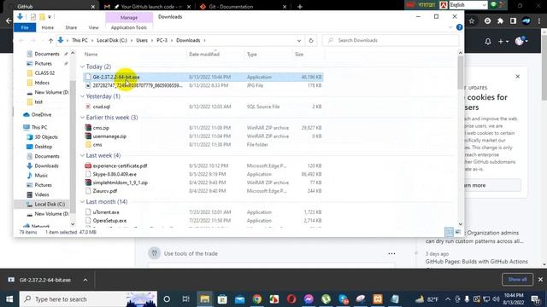Switch to the GitHub browser tab

[52, 6]
